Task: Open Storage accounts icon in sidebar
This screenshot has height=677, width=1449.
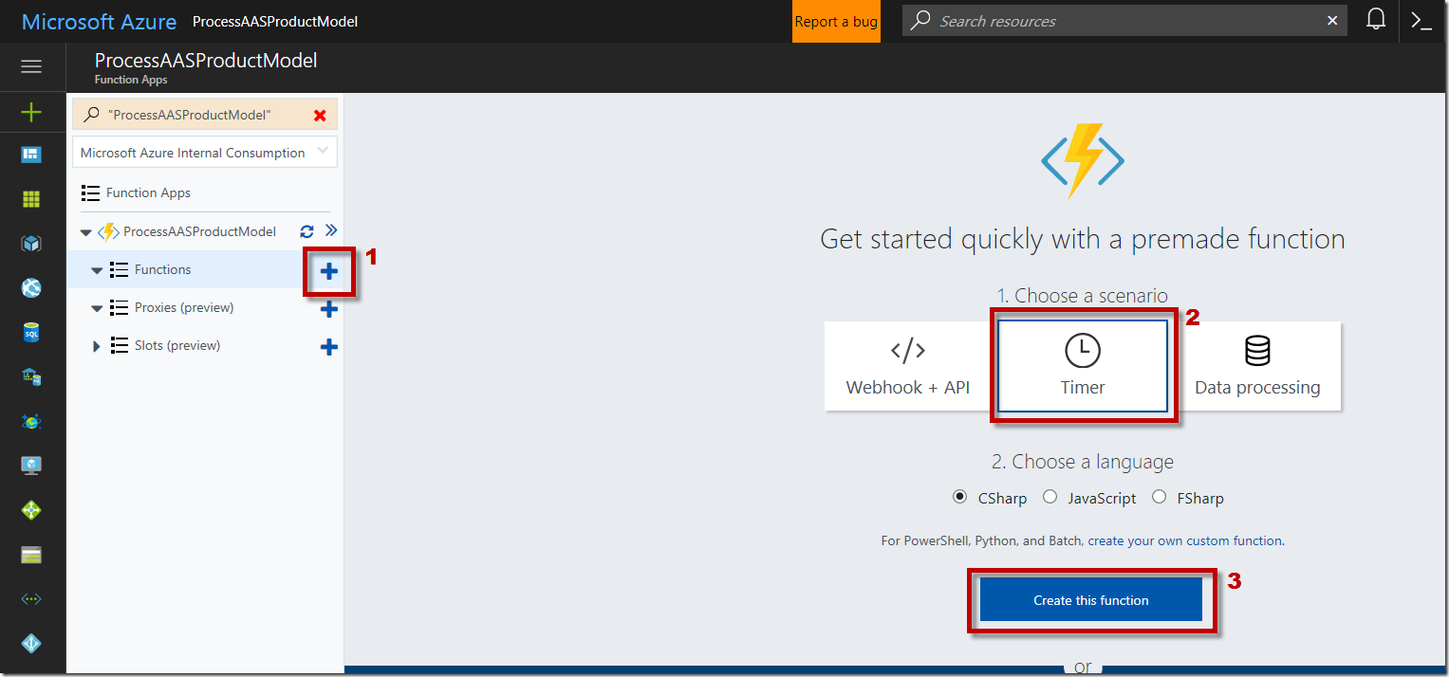Action: 31,555
